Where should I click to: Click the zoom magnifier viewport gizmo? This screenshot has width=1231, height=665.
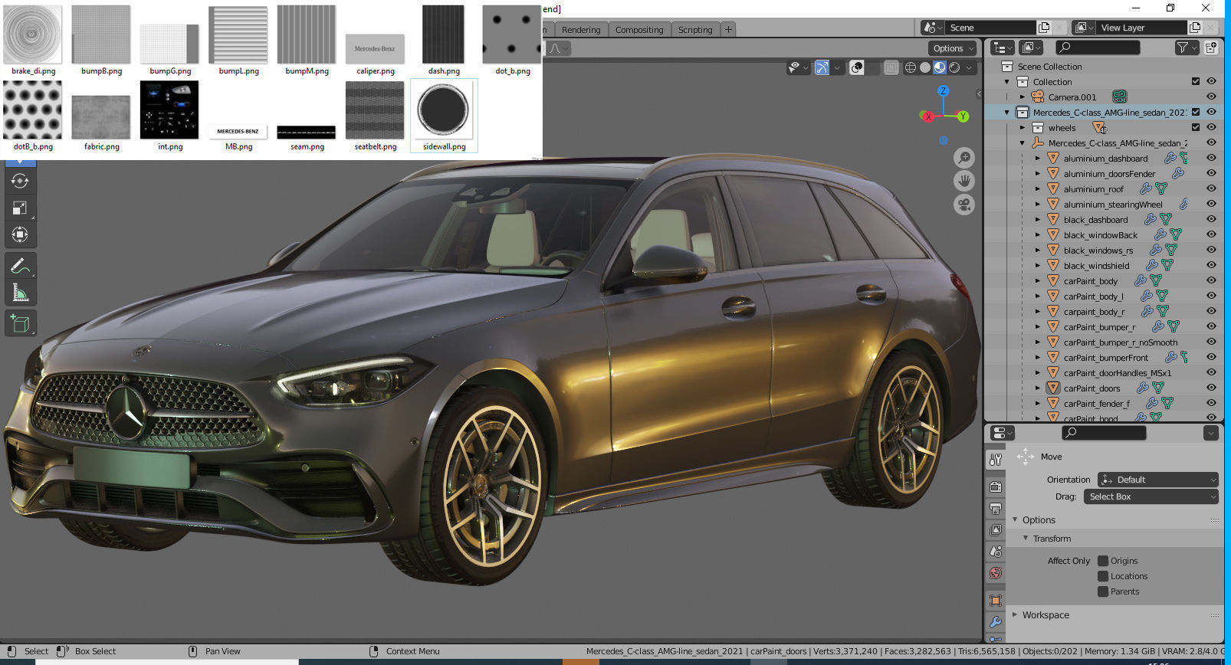964,158
